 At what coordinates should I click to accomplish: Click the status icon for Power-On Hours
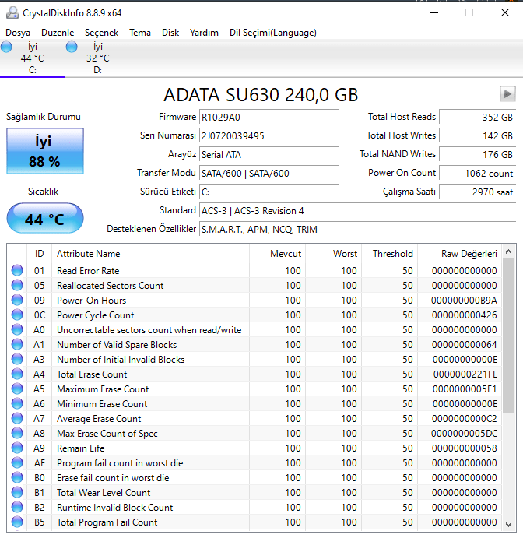(x=17, y=300)
